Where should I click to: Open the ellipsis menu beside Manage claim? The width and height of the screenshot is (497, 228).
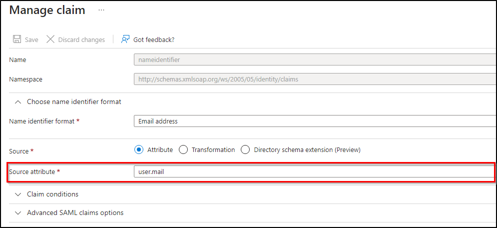click(101, 10)
